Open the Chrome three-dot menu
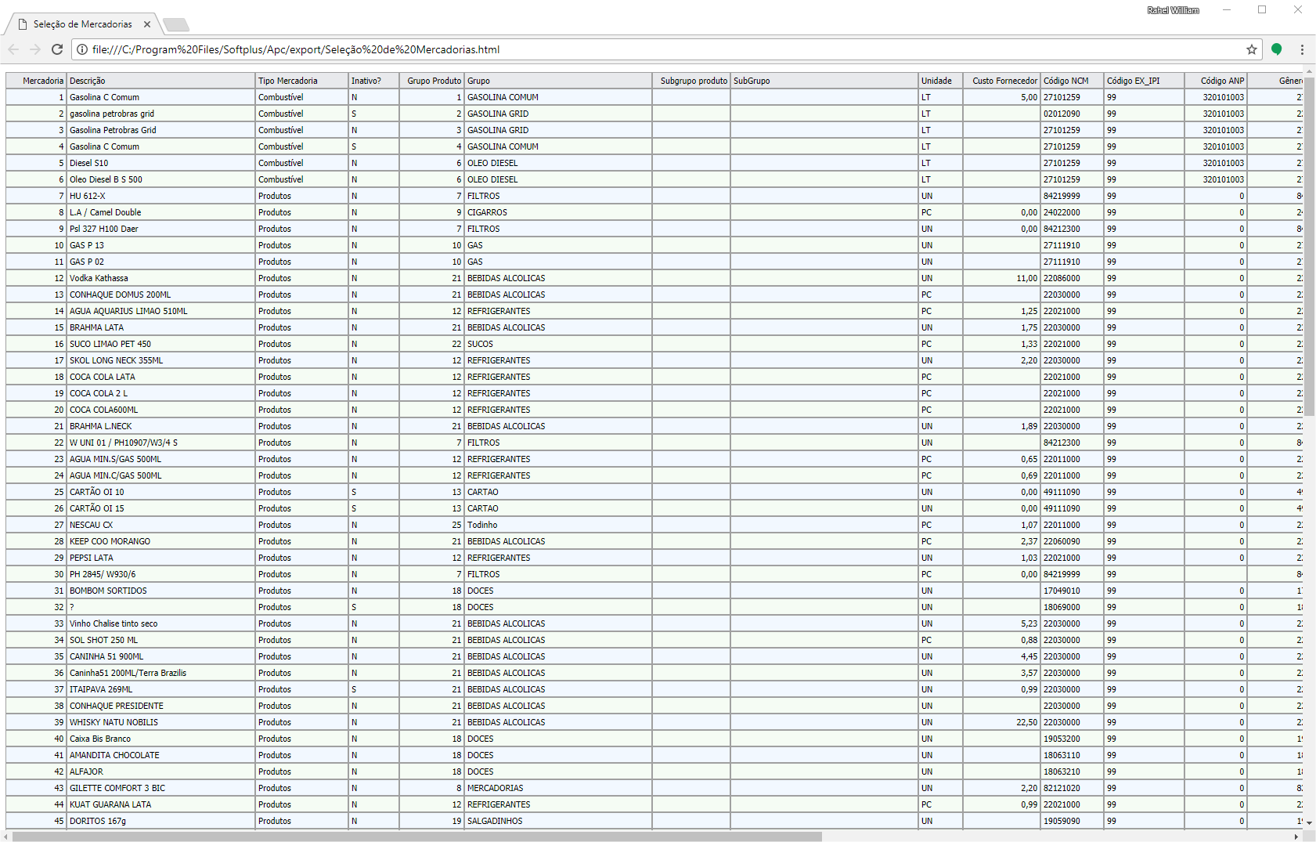1316x842 pixels. click(x=1302, y=49)
